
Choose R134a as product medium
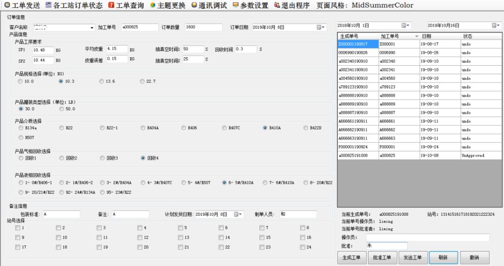coord(21,128)
